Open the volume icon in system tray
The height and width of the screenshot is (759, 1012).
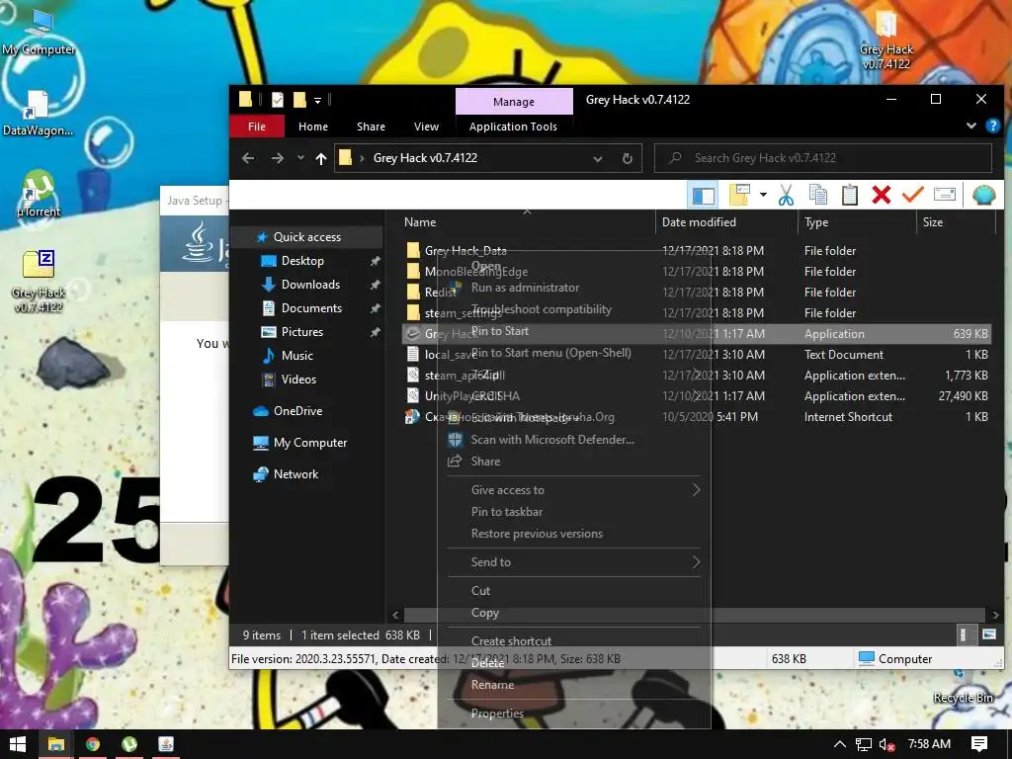886,744
